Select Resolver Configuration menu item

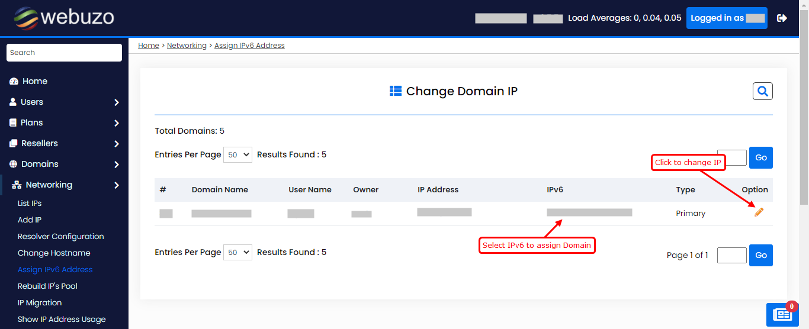point(60,236)
